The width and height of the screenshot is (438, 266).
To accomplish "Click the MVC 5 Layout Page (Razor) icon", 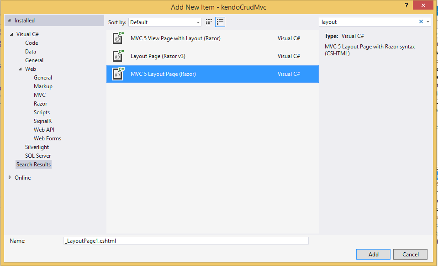I will pos(118,74).
